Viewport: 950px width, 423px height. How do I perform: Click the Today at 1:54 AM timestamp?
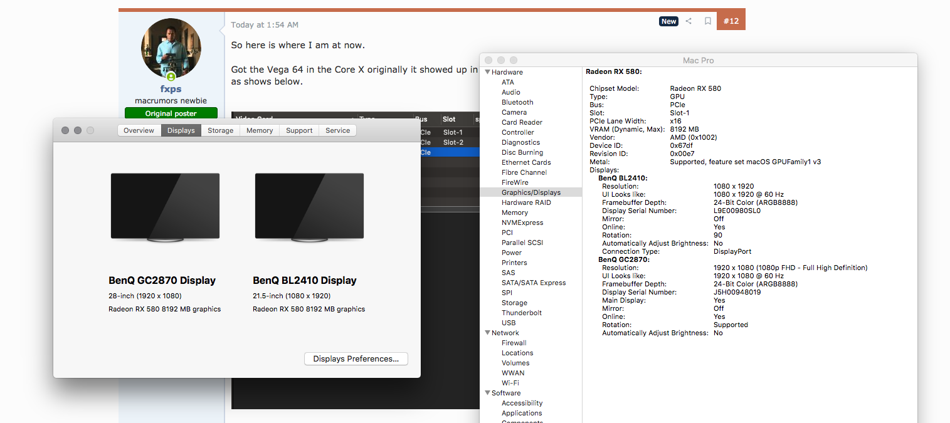(265, 25)
